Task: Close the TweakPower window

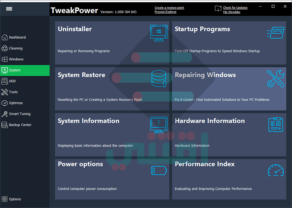Action: [x=285, y=7]
